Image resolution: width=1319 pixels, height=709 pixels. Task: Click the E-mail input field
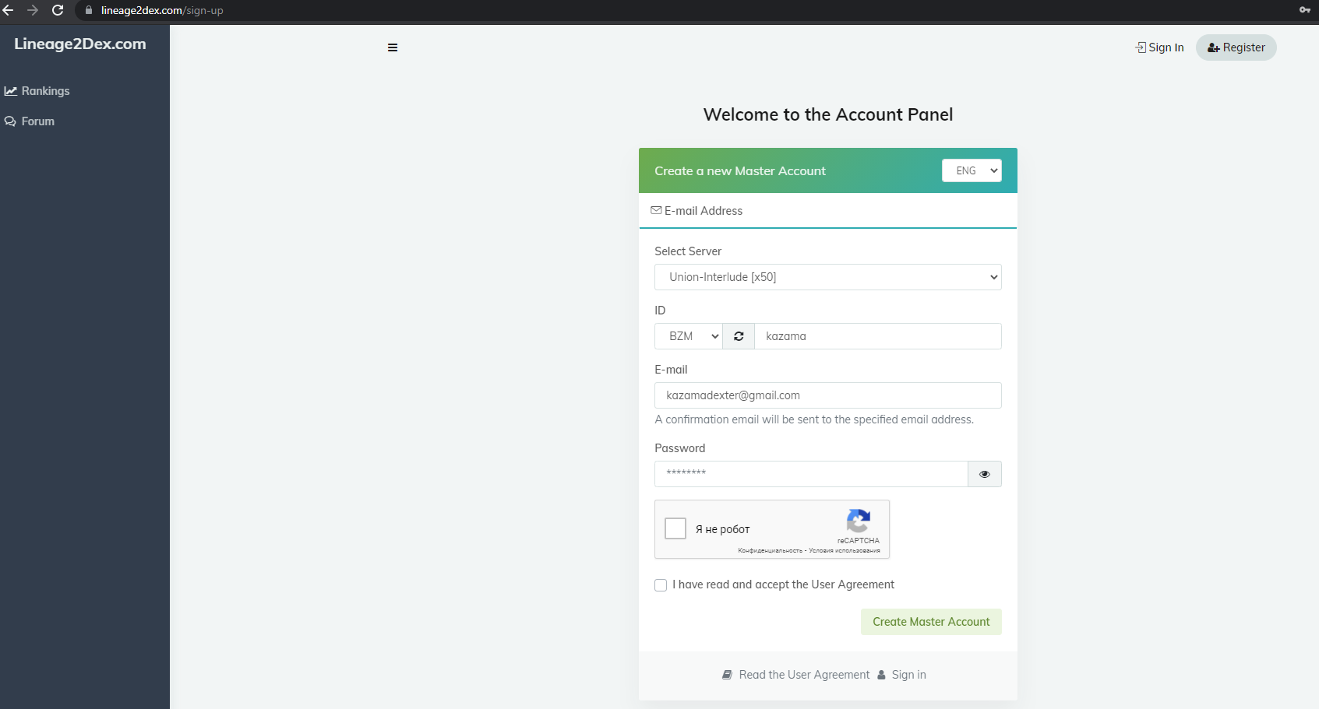[827, 395]
